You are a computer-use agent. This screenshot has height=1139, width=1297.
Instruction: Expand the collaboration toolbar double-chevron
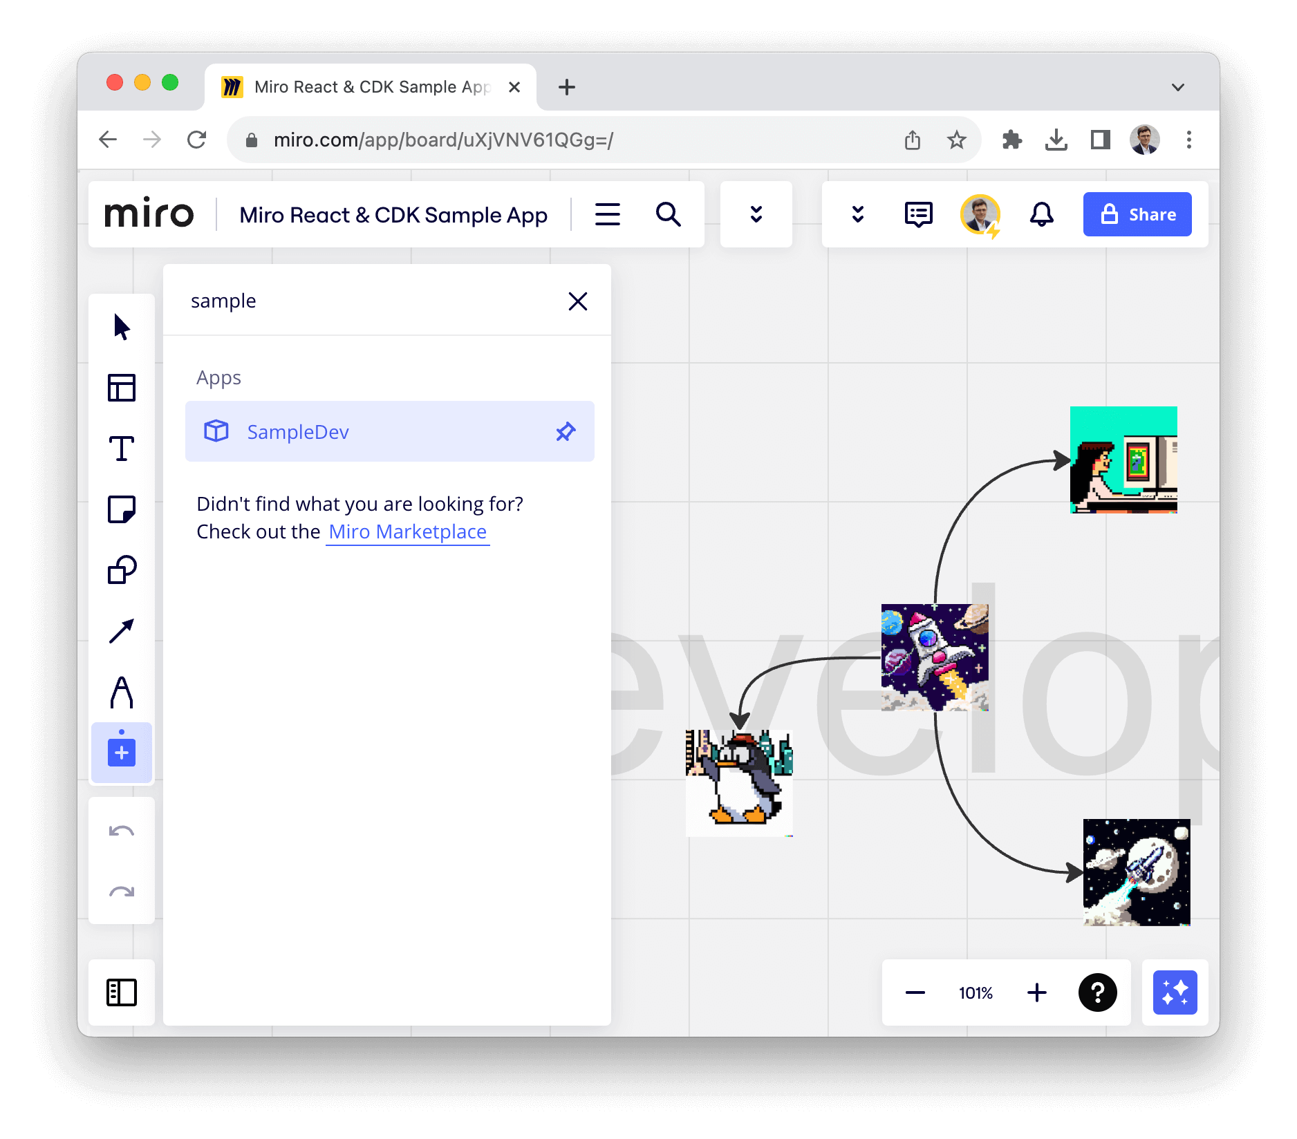point(858,214)
